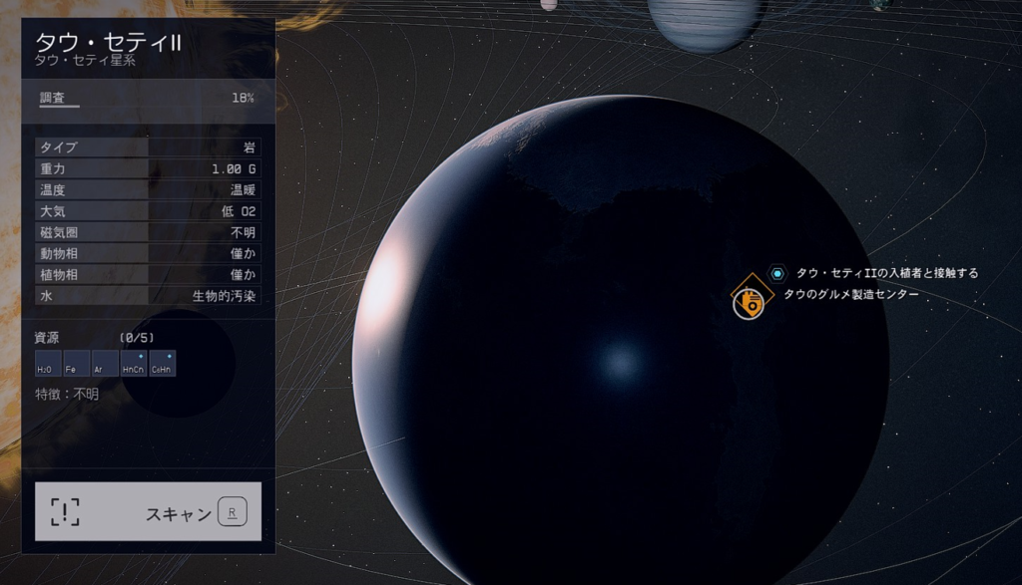Select the タイプ 岩 row
This screenshot has height=585, width=1022.
[148, 147]
